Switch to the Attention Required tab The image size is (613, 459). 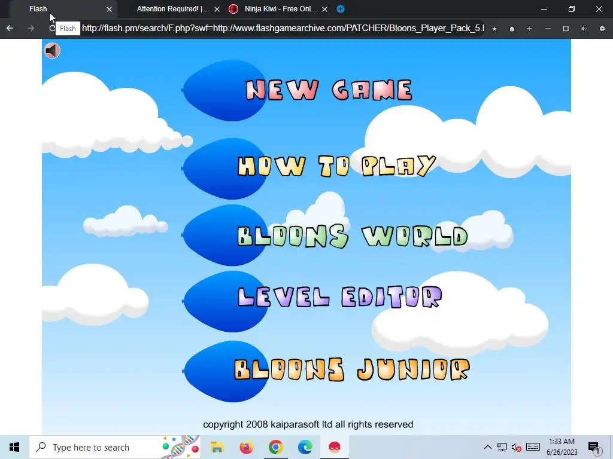click(173, 9)
